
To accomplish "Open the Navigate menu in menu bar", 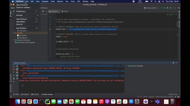I will (x=45, y=1).
